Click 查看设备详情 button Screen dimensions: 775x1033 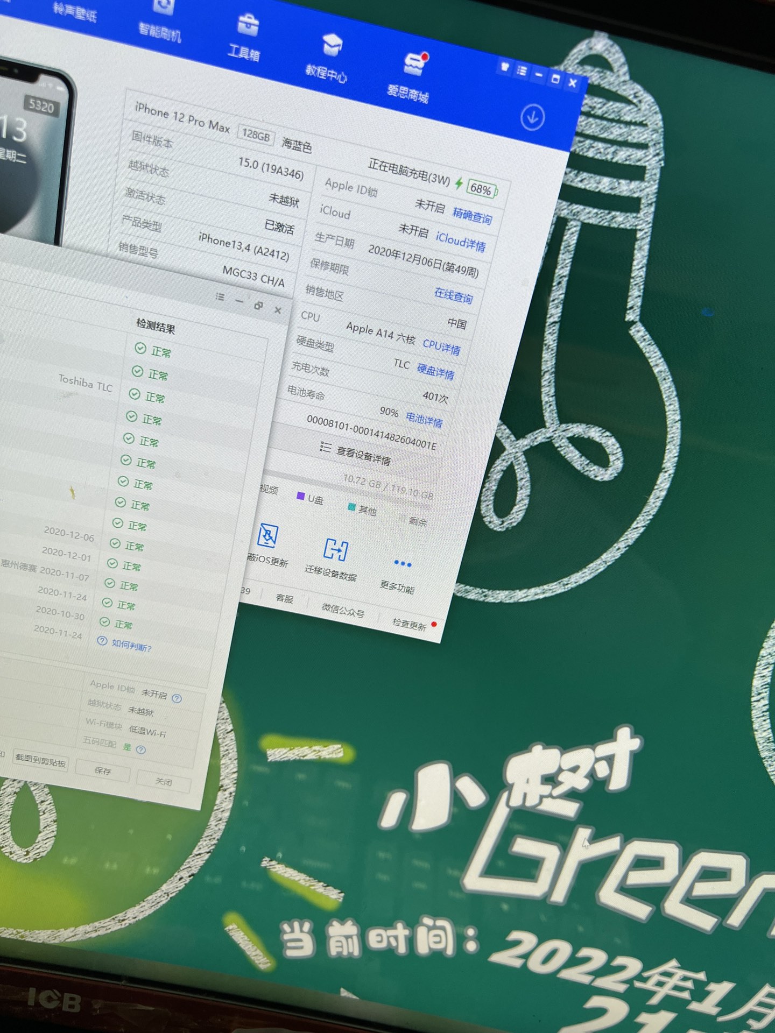(356, 454)
